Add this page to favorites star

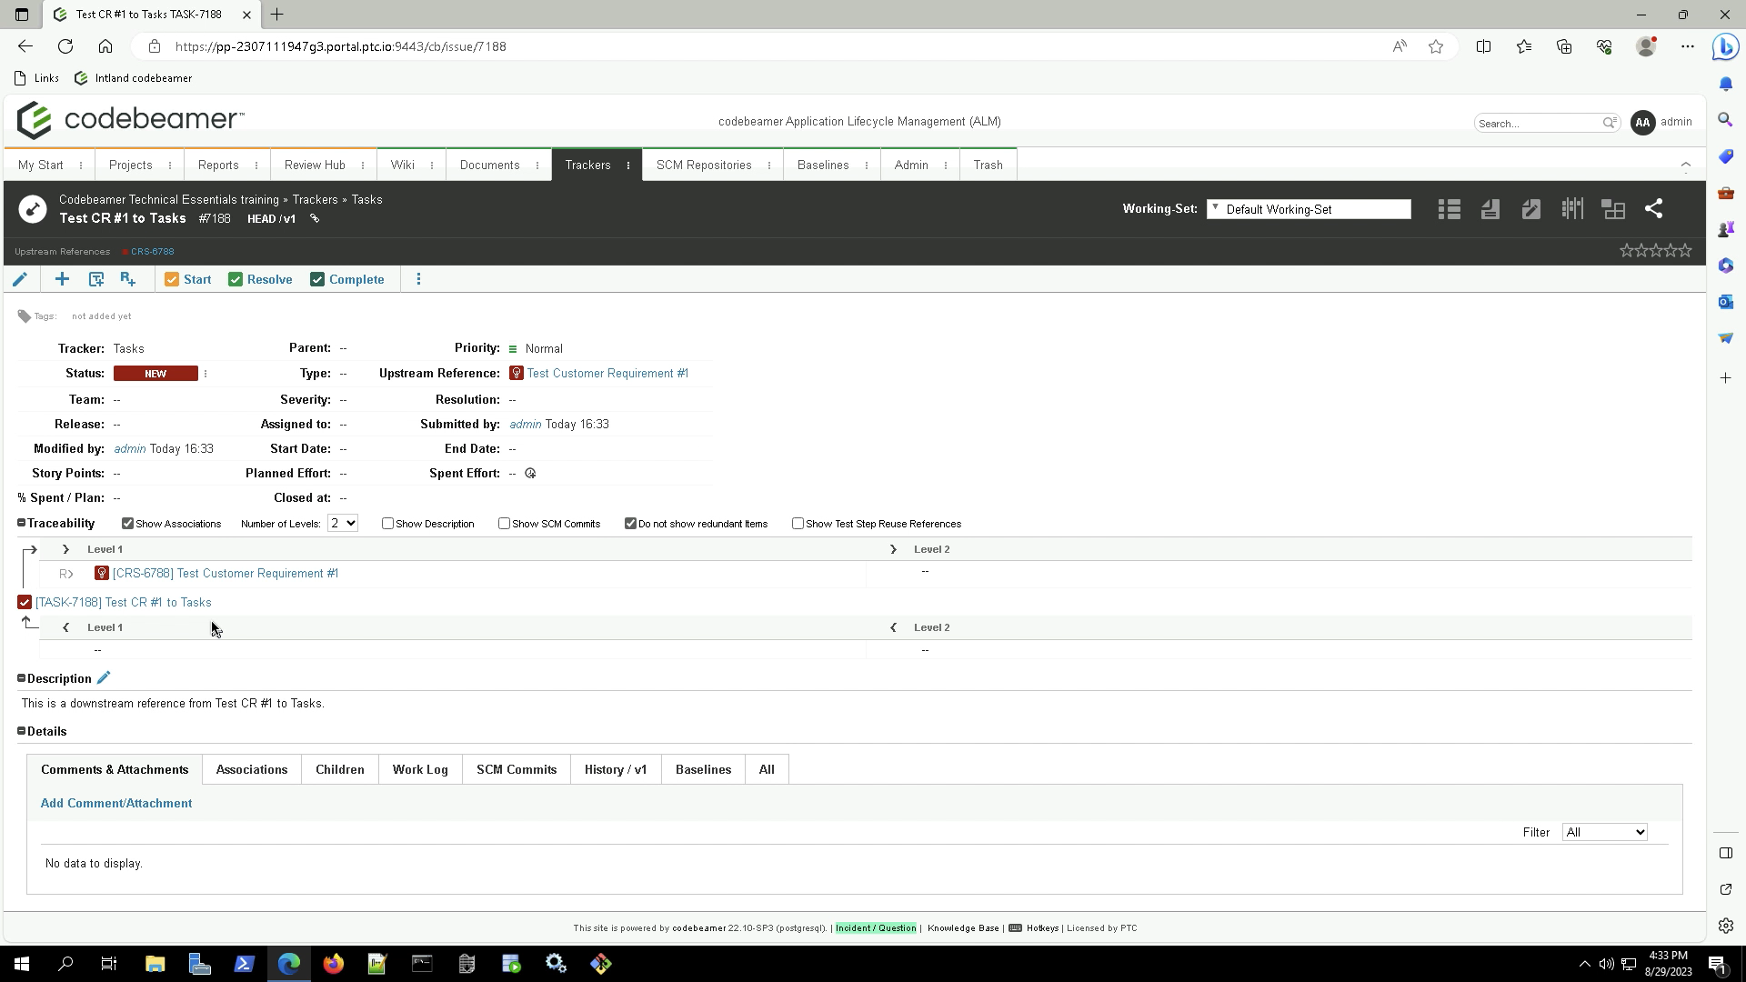tap(1436, 46)
